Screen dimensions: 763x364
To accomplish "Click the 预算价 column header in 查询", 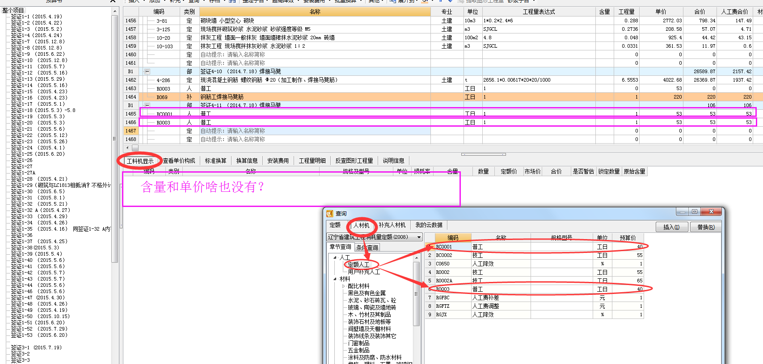I will tap(628, 238).
